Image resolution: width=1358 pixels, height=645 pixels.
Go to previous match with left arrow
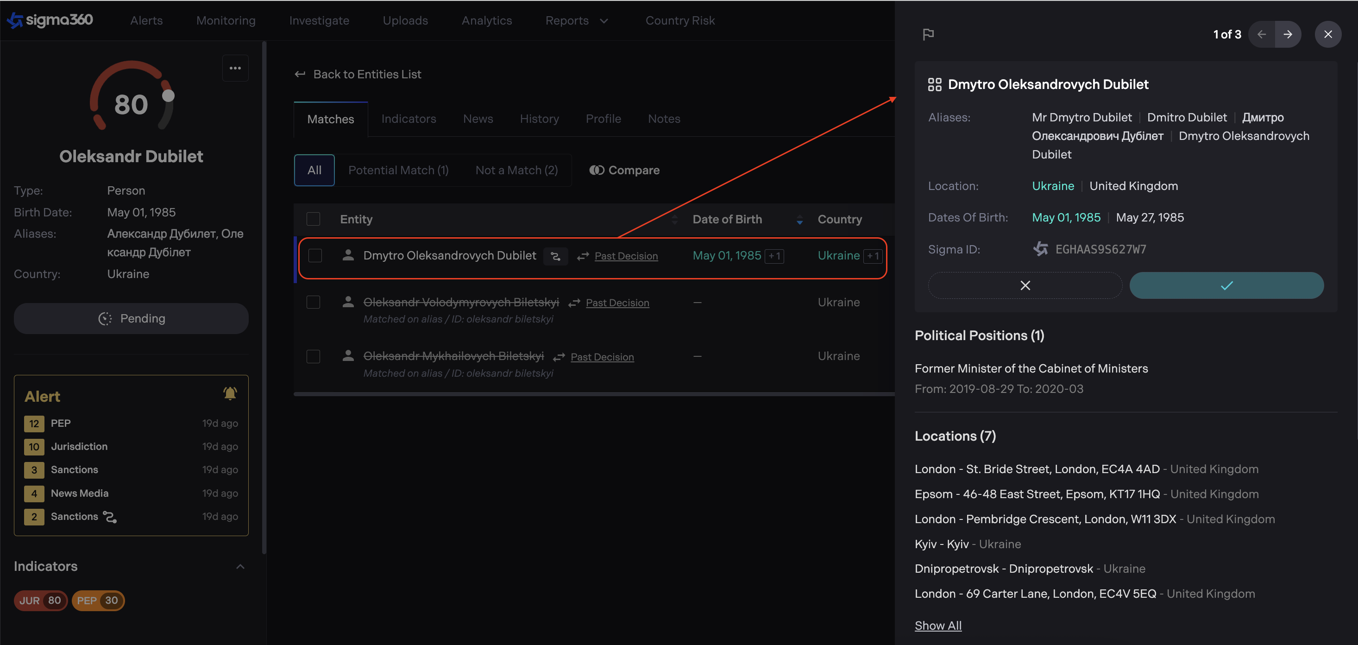(1262, 34)
